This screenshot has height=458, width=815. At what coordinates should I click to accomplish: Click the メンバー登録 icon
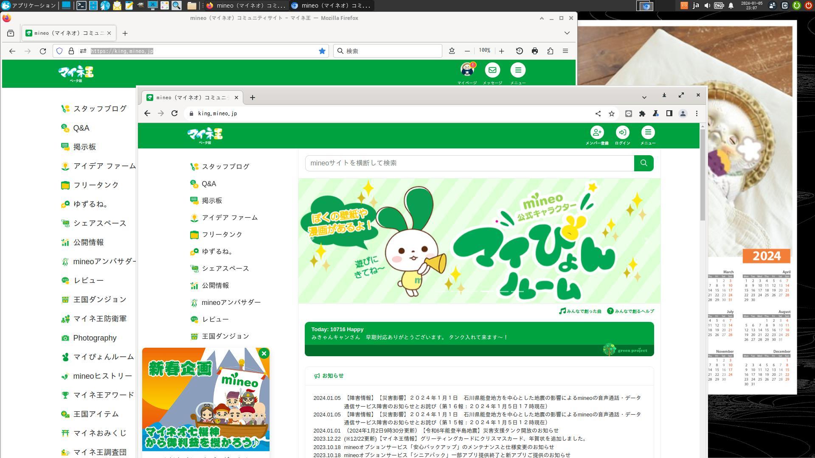(597, 133)
